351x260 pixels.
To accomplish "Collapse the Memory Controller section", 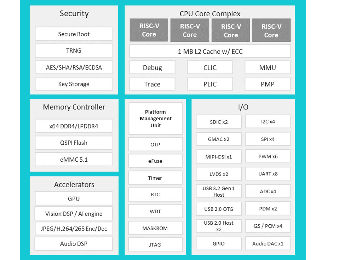I will [x=74, y=107].
